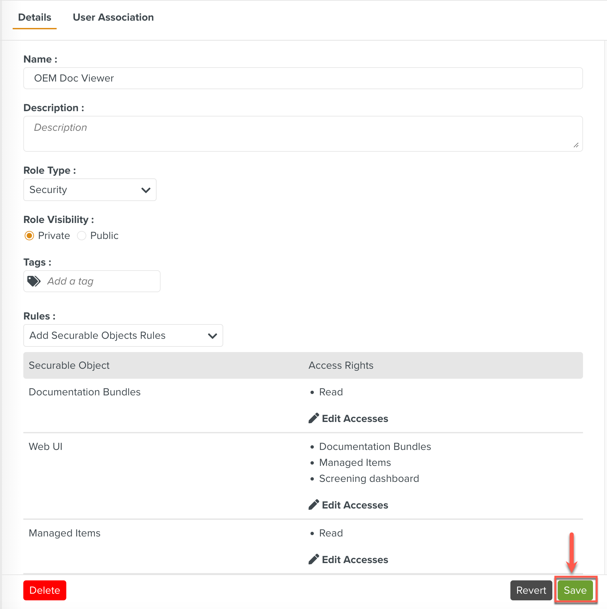Click into the Name field

[303, 78]
